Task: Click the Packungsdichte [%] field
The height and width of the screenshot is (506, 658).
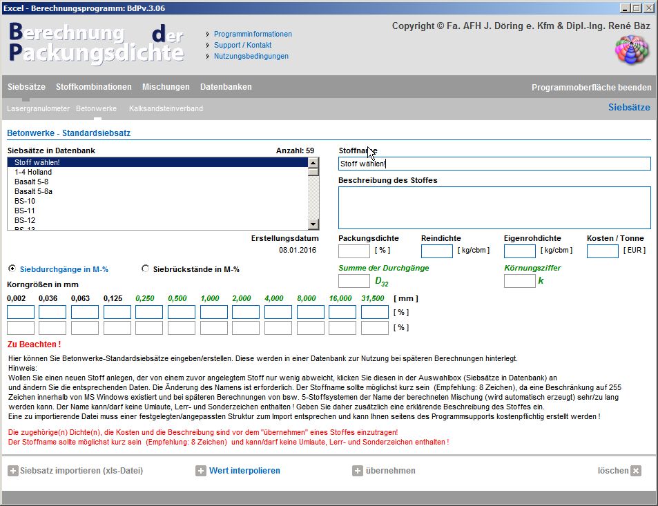Action: point(354,251)
